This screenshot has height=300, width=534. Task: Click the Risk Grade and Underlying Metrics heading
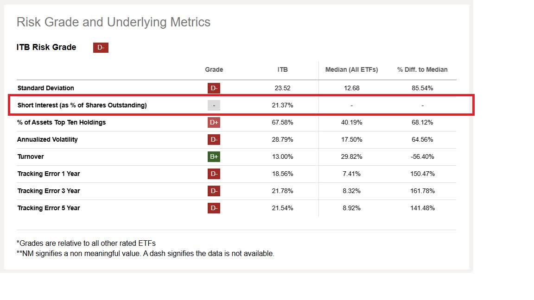tap(113, 22)
